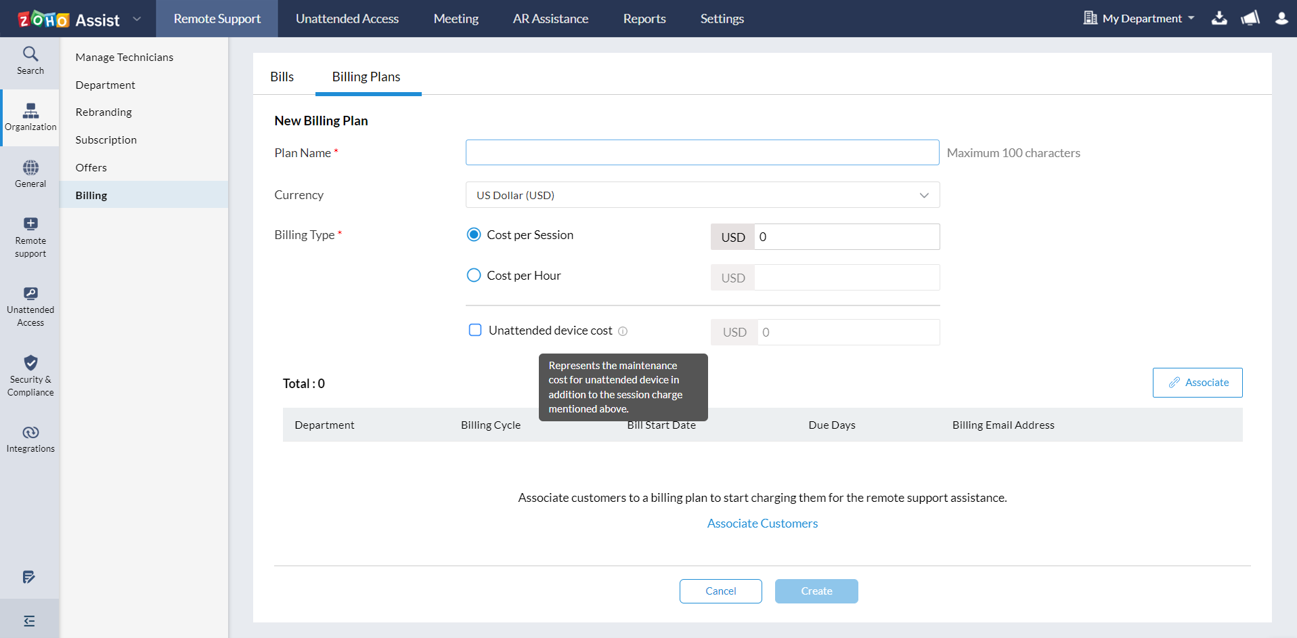Open the Subscription menu item
The height and width of the screenshot is (638, 1297).
point(106,140)
